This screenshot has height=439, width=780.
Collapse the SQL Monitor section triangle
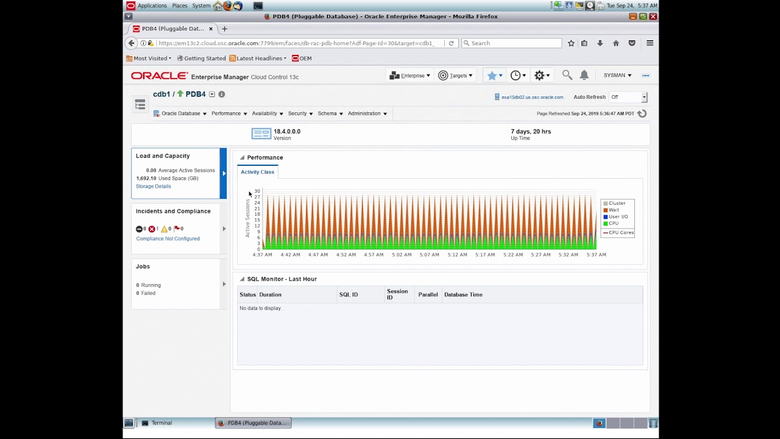click(242, 279)
